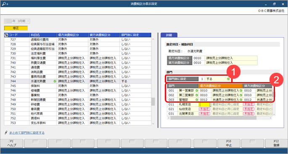This screenshot has width=288, height=154.
Task: Select the 詳細 tab
Action: [x=169, y=35]
